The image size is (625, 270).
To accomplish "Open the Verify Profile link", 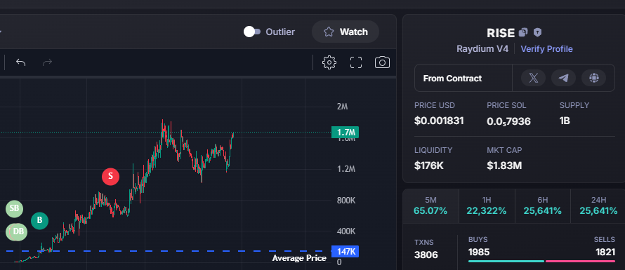I will point(546,49).
